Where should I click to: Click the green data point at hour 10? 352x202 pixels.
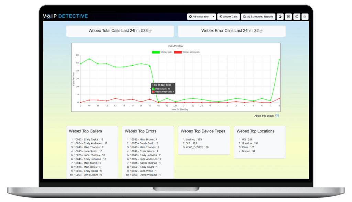(x=89, y=59)
